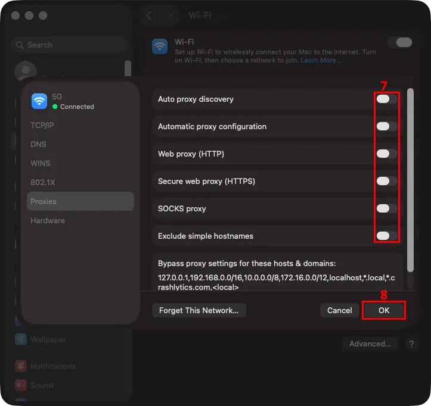This screenshot has height=406, width=431.
Task: Click the user account avatar
Action: coord(26,71)
